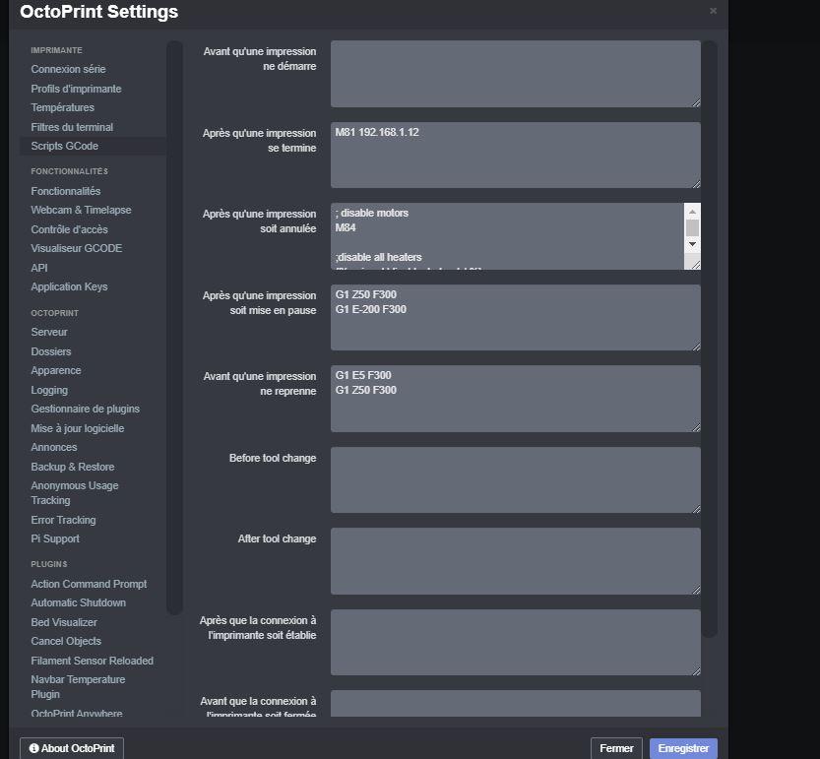Click the Fermer button
Viewport: 820px width, 759px height.
coord(616,748)
